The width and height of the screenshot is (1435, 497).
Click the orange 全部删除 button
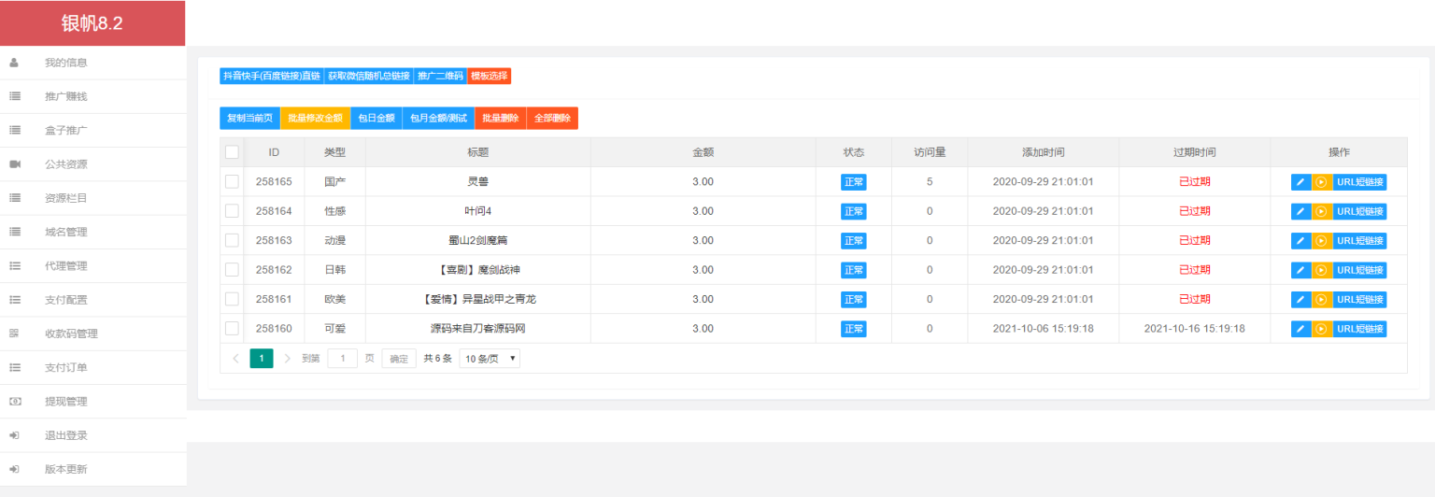[552, 119]
